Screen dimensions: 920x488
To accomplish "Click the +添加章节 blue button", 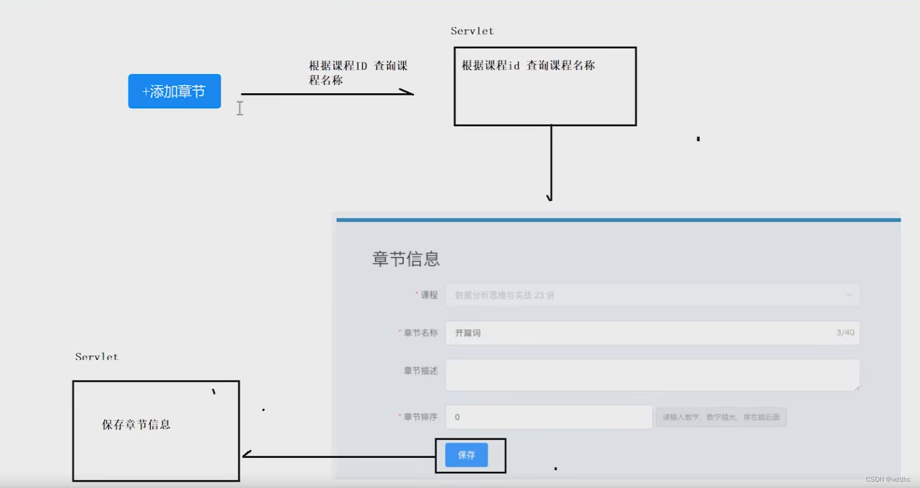I will pos(174,91).
